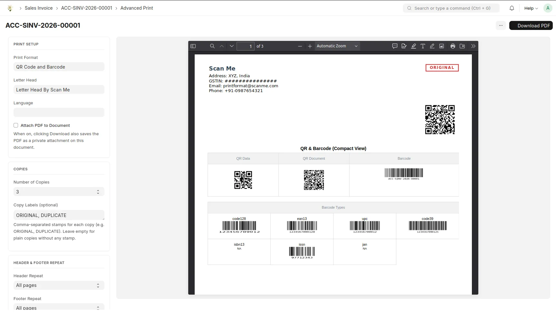Save the PDF with the download icon
This screenshot has height=312, width=556.
tap(462, 46)
